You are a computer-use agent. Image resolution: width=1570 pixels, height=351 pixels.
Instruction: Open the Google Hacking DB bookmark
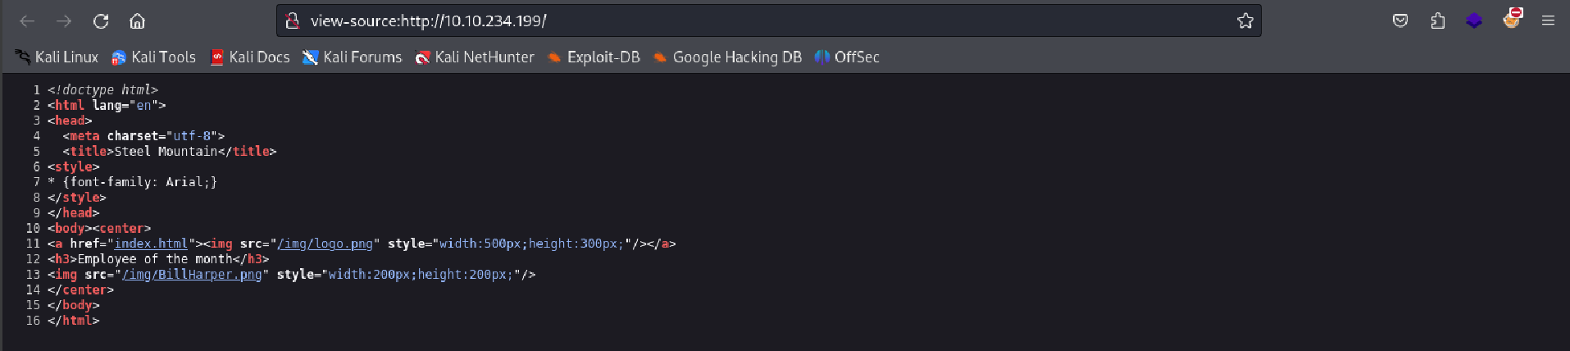(727, 57)
